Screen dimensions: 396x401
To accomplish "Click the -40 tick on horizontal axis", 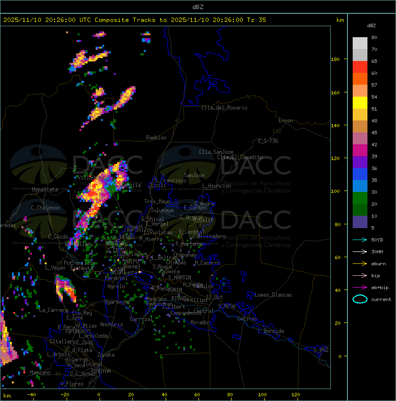I will (31, 395).
